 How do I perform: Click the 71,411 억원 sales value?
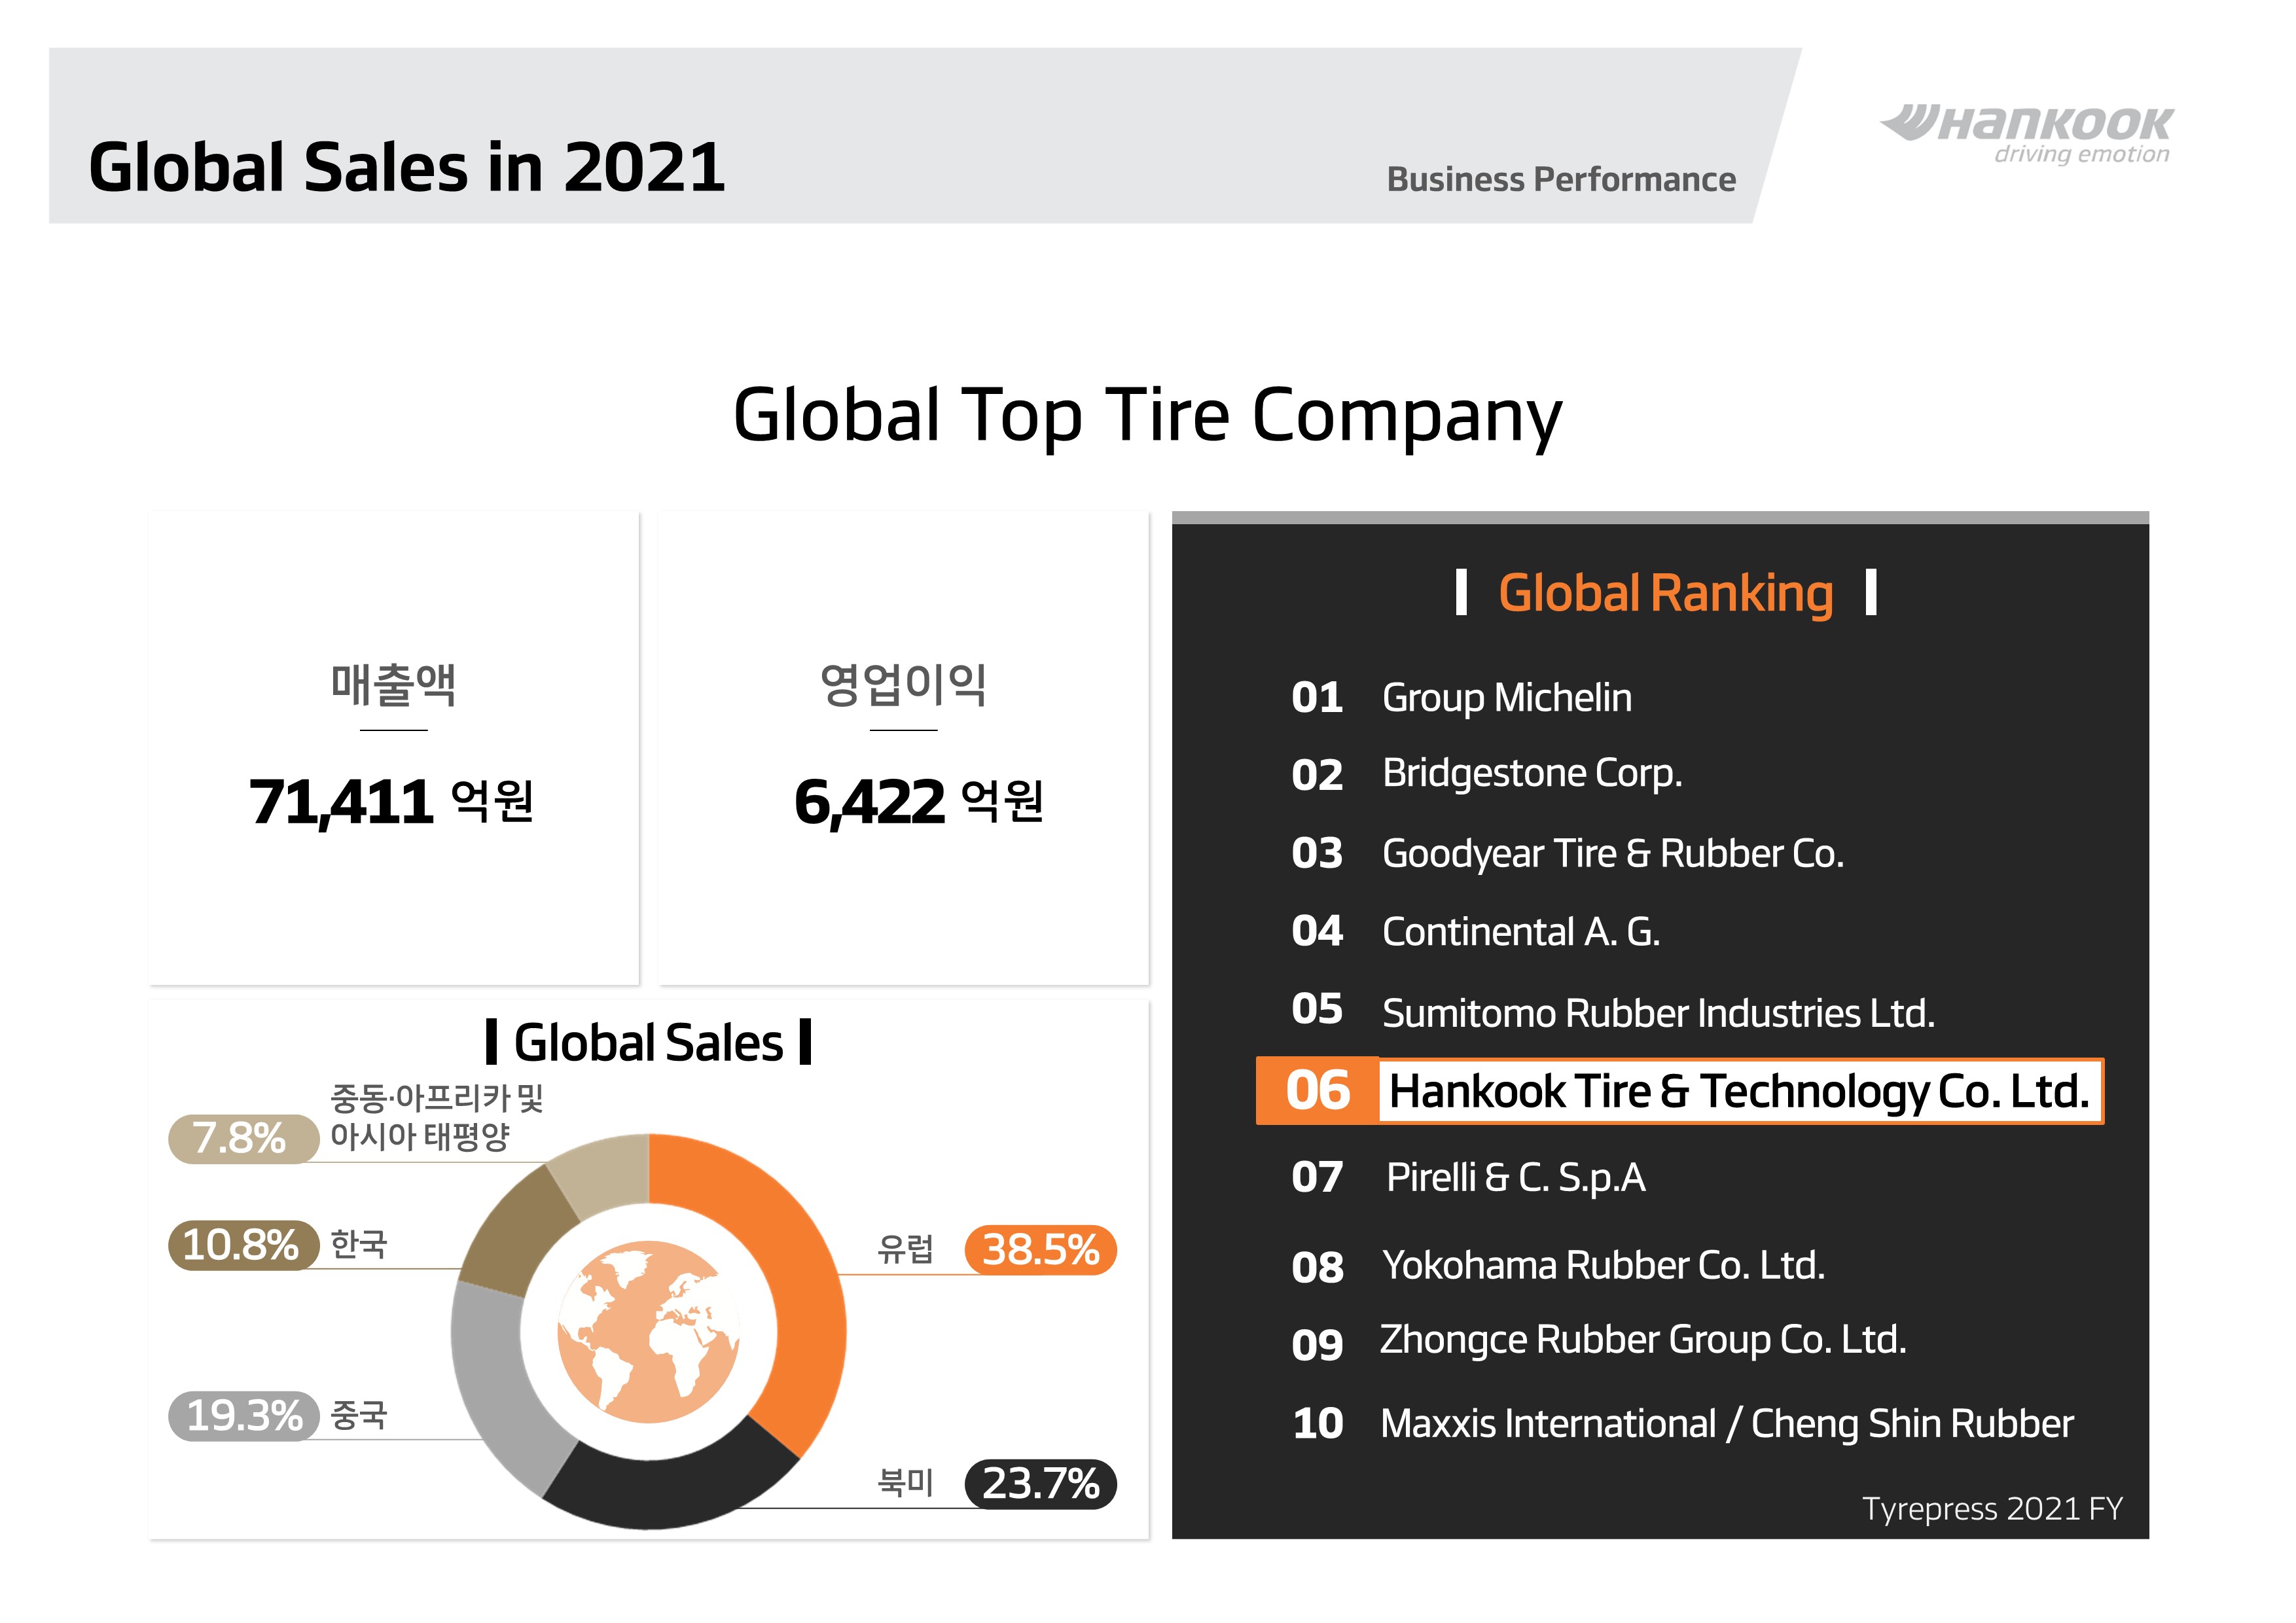tap(391, 802)
